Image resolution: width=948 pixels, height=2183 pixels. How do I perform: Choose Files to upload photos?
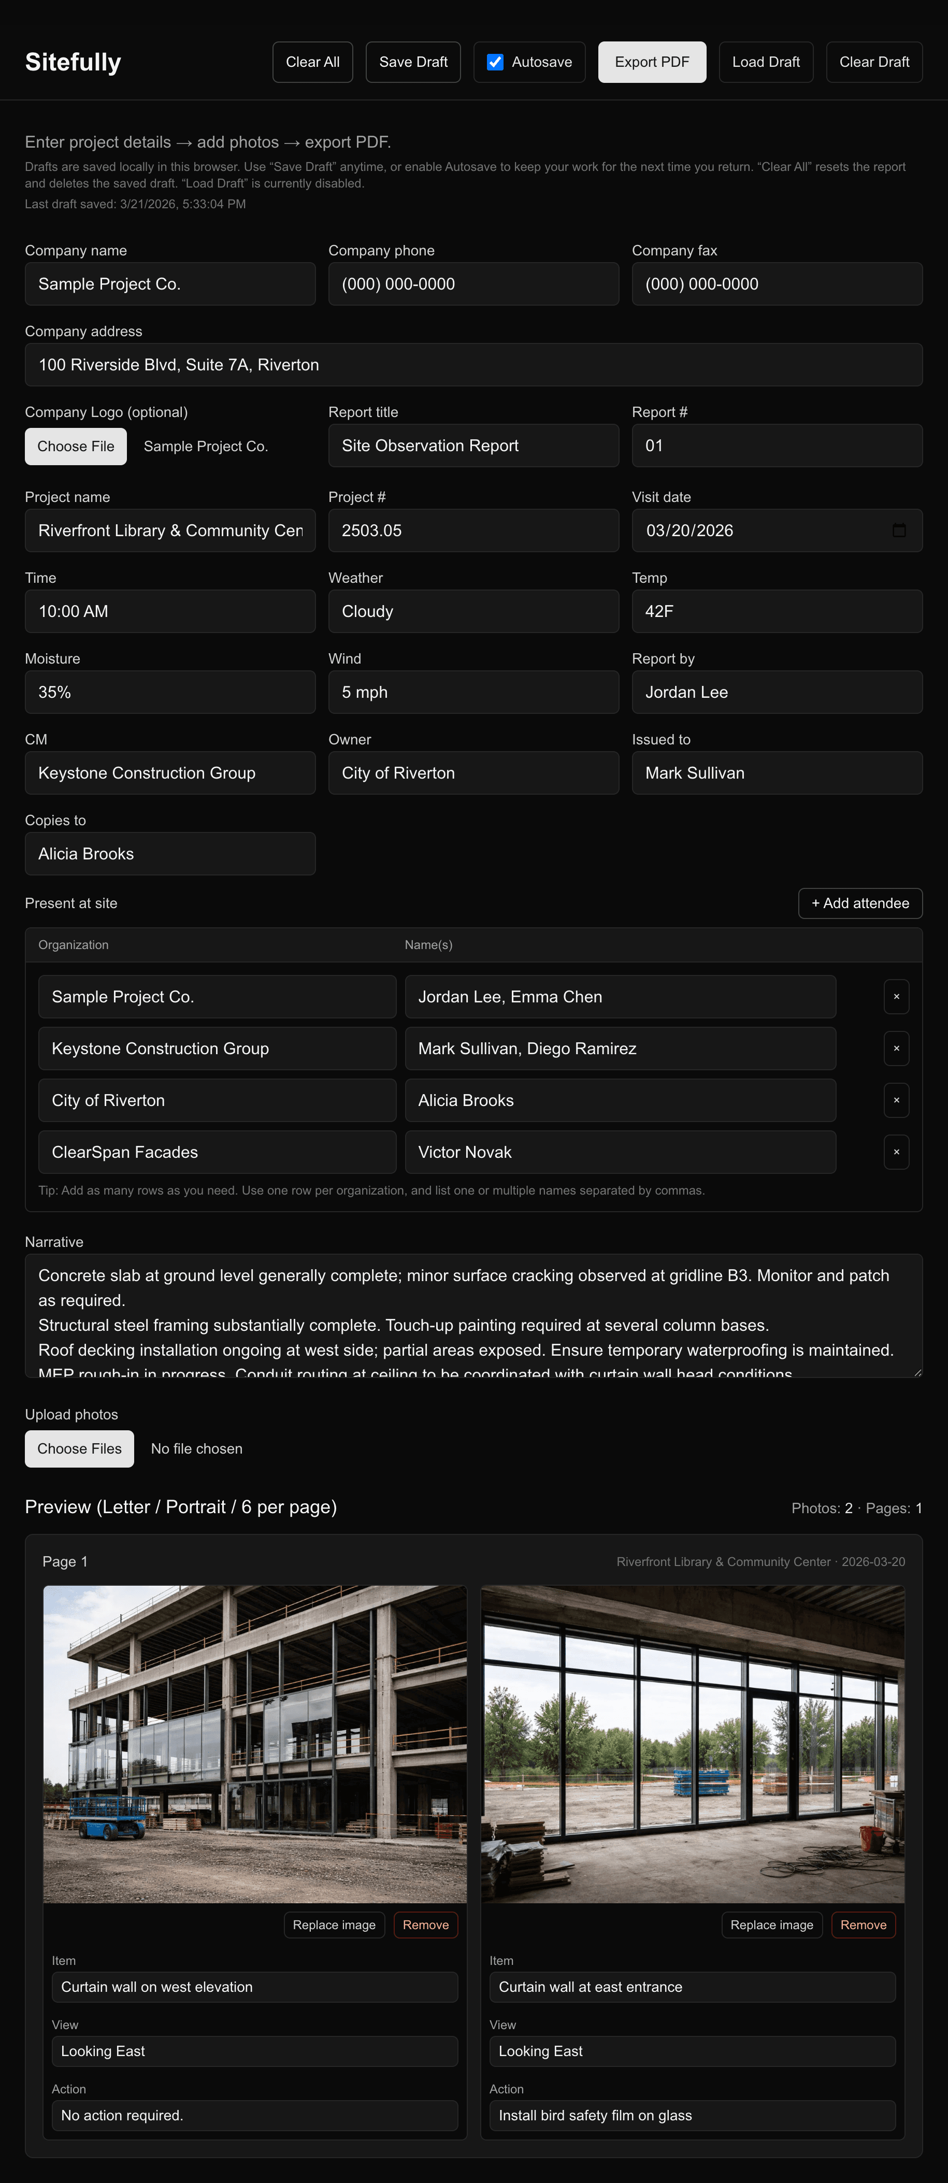click(80, 1449)
